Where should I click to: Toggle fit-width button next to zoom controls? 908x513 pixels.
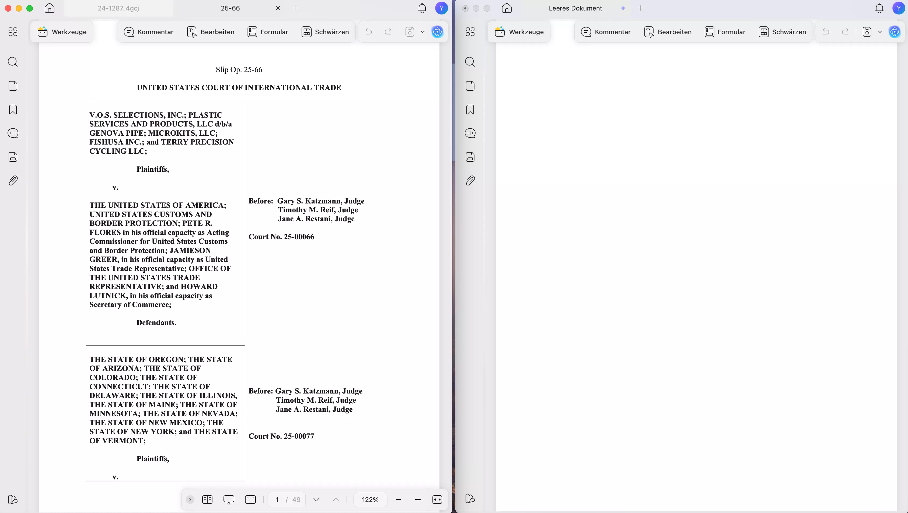point(437,499)
